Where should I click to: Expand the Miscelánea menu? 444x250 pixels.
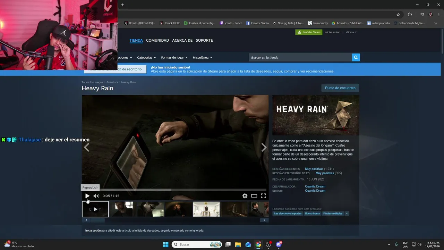coord(203,58)
